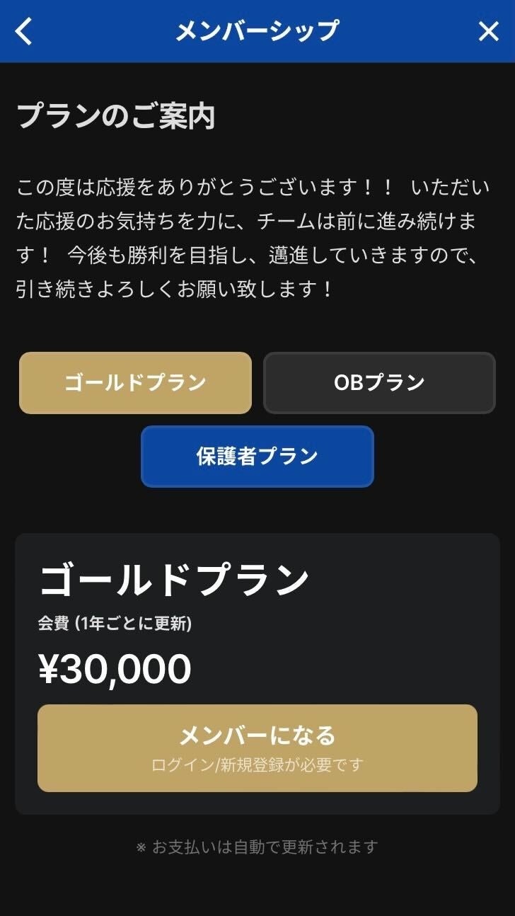This screenshot has height=916, width=515.
Task: Click the メンバーシップ header title
Action: point(257,31)
